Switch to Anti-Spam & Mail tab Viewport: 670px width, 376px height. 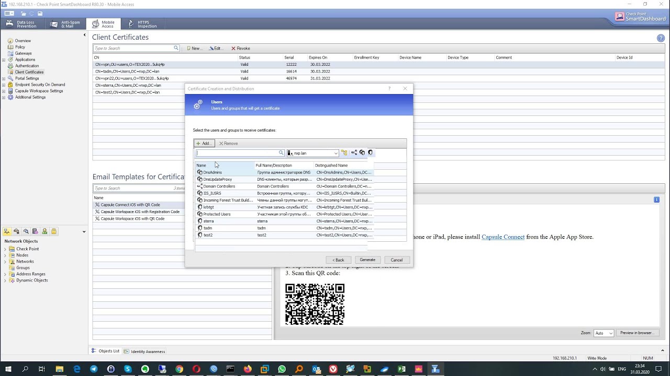pos(66,24)
